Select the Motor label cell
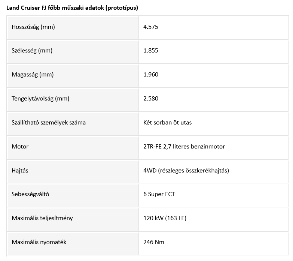The image size is (293, 261). [20, 147]
